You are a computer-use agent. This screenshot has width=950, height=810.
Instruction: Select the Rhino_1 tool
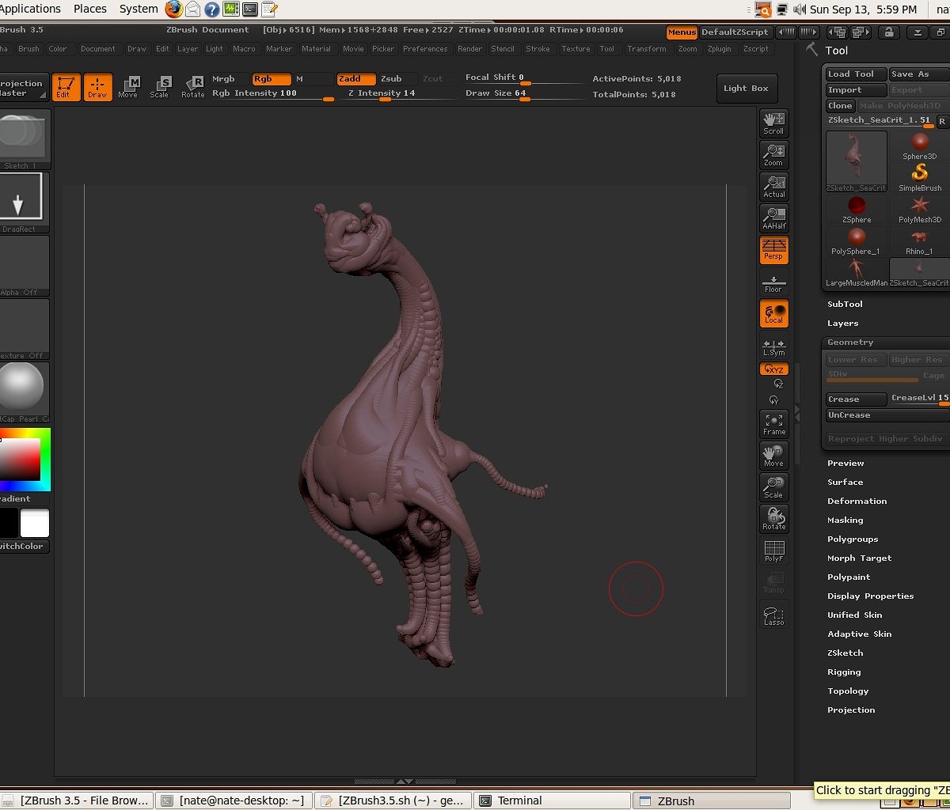pyautogui.click(x=919, y=241)
